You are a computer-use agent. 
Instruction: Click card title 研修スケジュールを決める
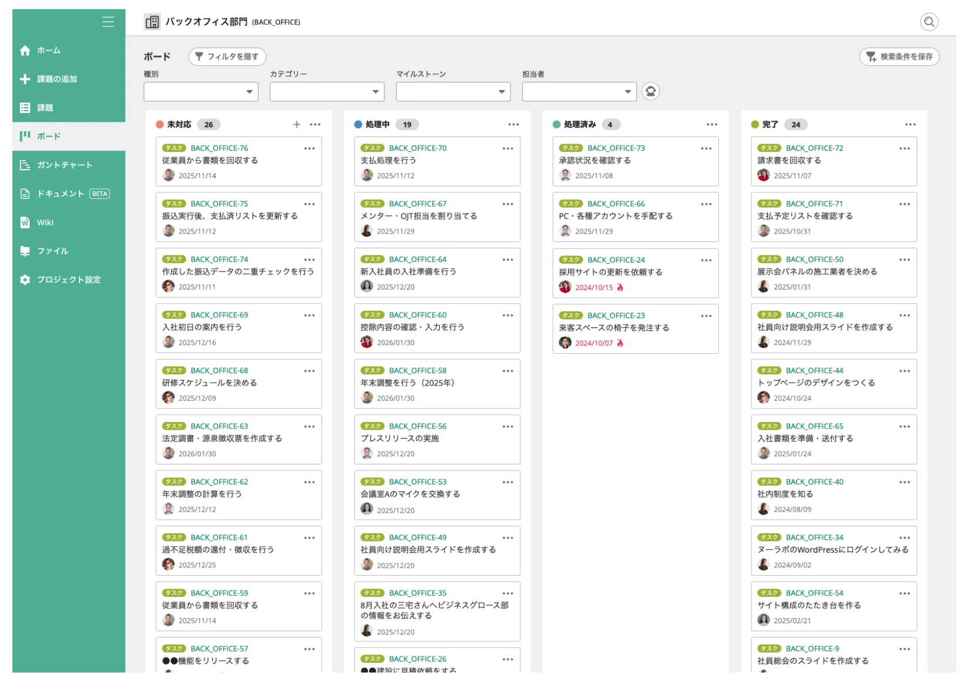pyautogui.click(x=210, y=383)
